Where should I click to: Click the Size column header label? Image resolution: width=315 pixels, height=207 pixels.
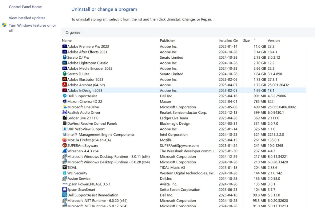(x=246, y=41)
